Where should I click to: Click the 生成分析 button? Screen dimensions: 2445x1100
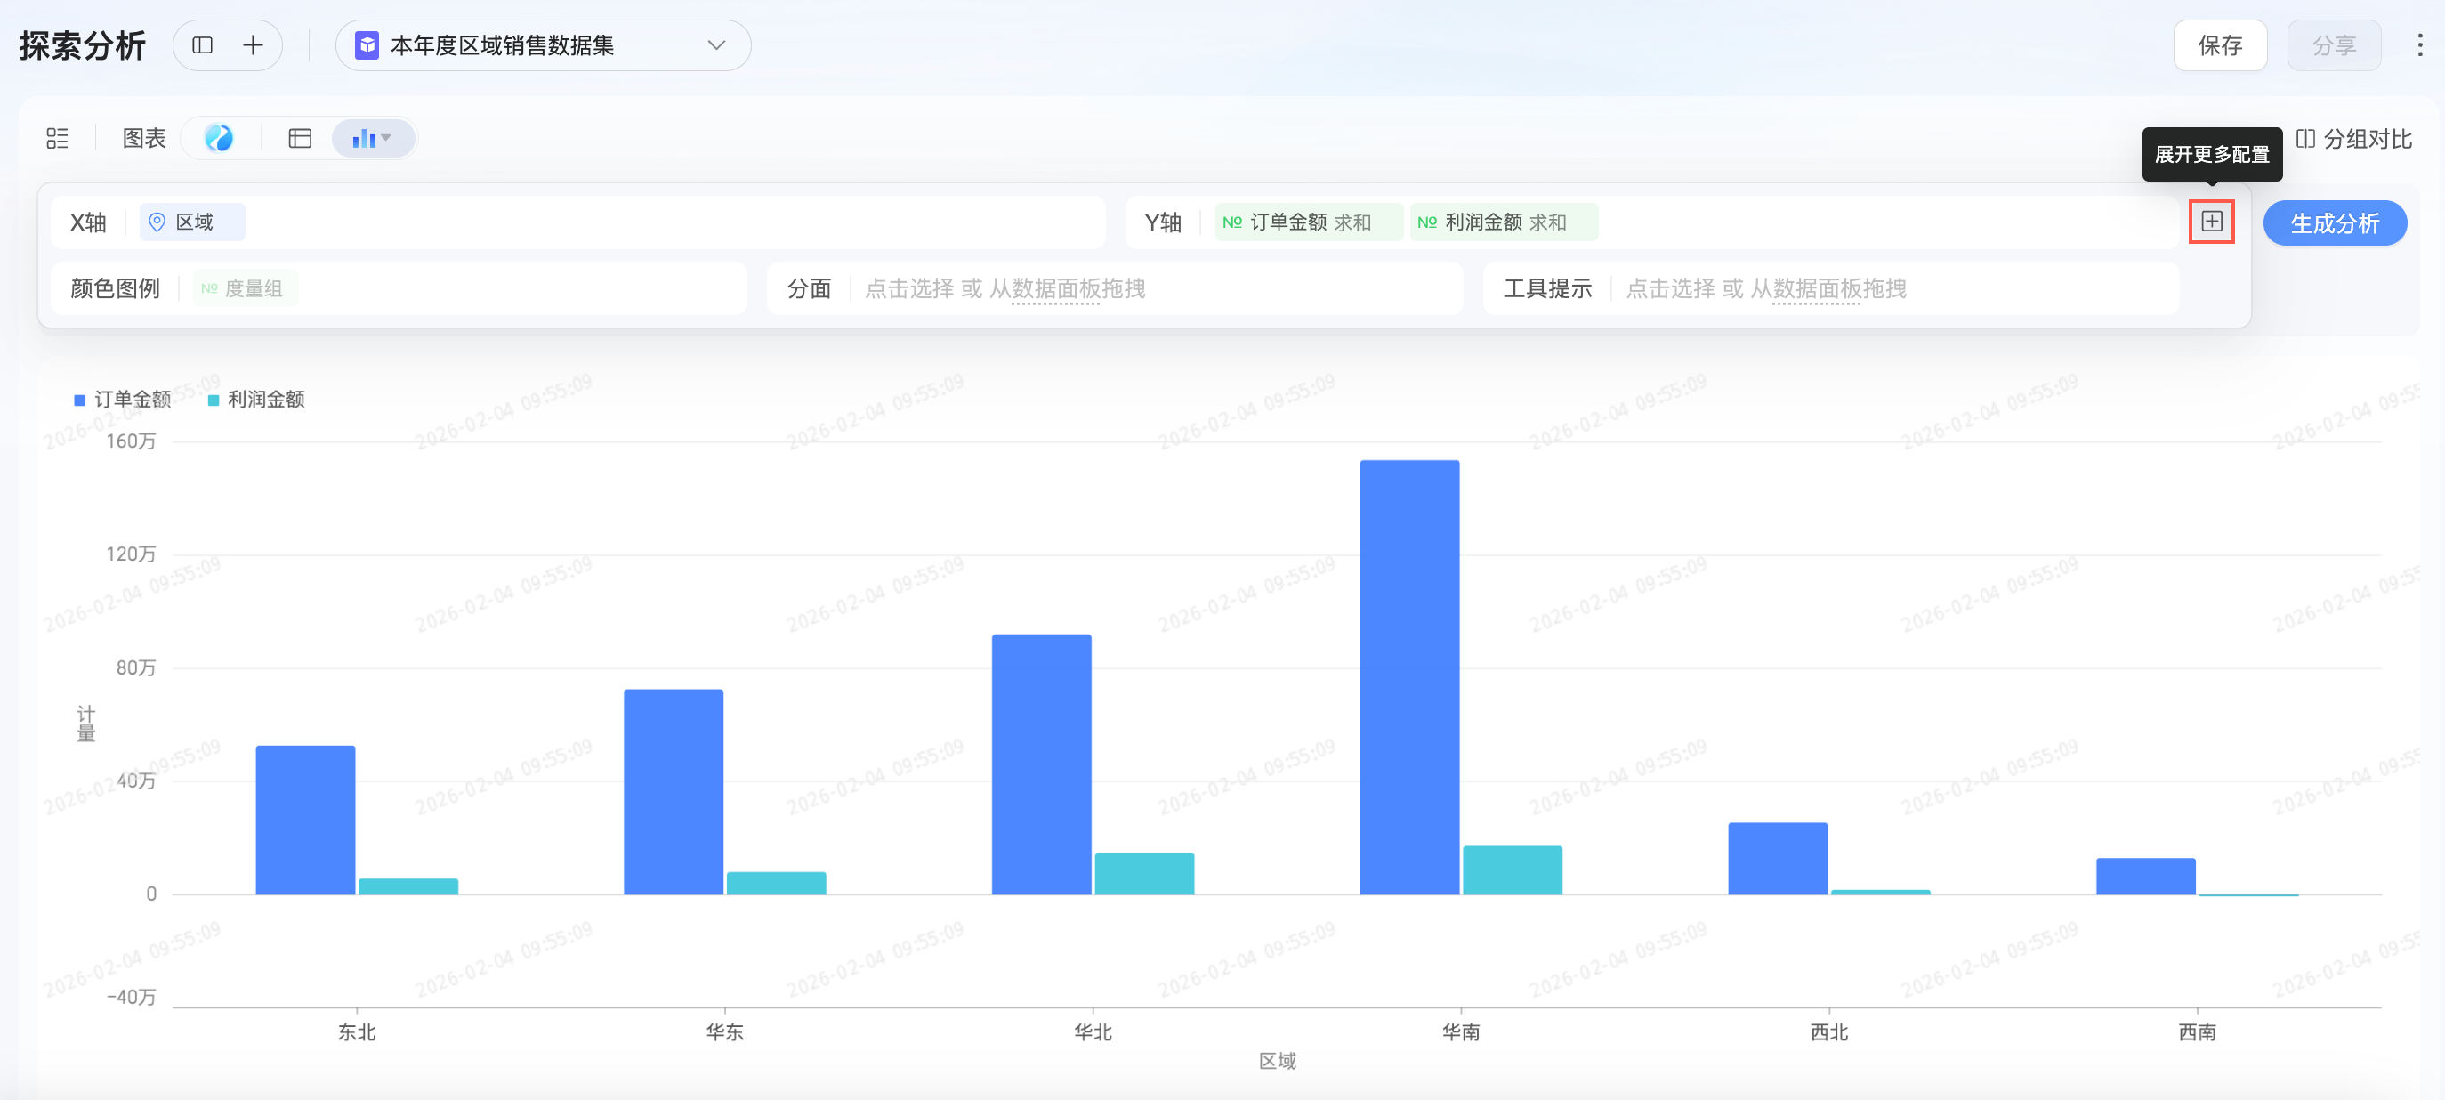(x=2334, y=223)
